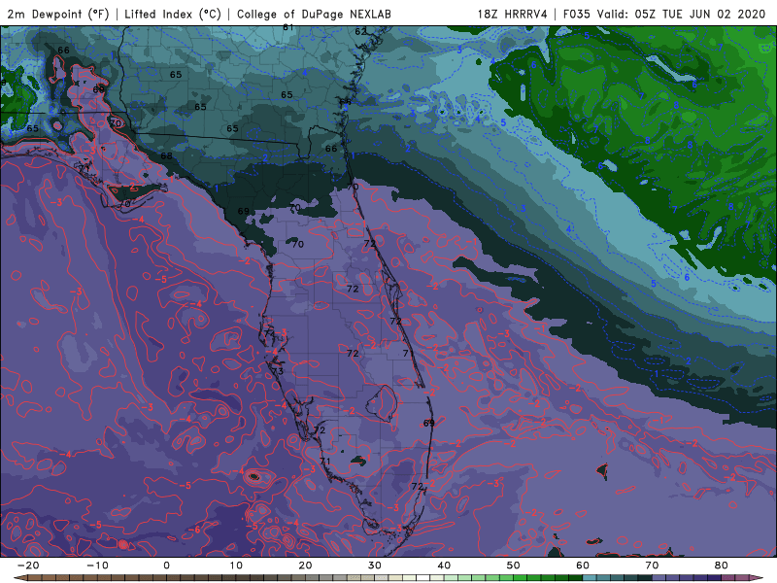The image size is (777, 583).
Task: Click the teal color bar segment beneath '60'
Action: [x=590, y=578]
